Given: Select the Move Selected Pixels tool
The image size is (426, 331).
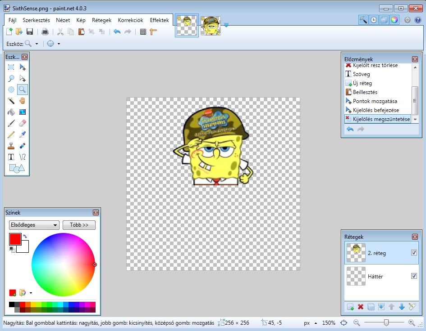Looking at the screenshot, I should coord(23,67).
